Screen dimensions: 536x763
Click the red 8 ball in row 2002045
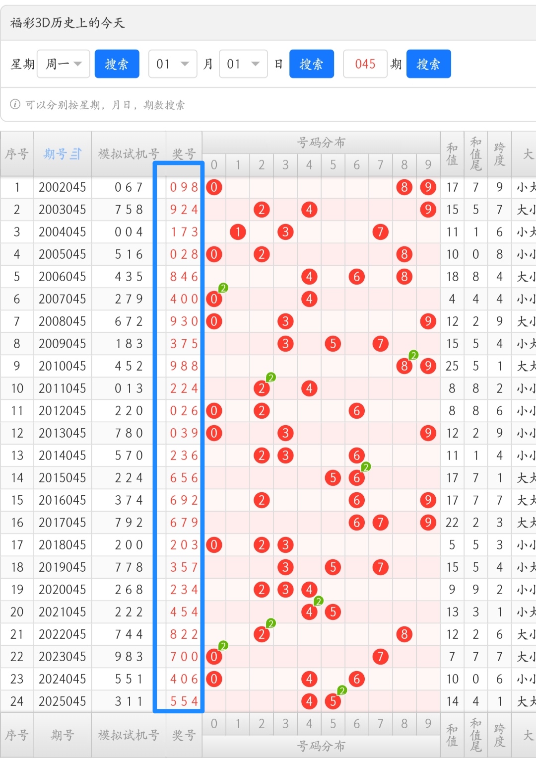pos(404,187)
